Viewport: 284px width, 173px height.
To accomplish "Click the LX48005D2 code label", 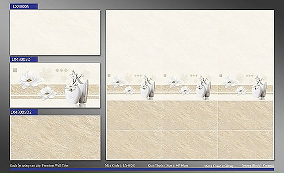I will point(24,112).
